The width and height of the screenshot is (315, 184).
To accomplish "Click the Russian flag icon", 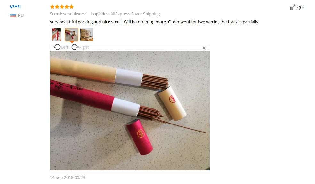I will 13,15.
